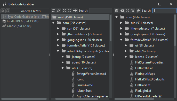Click agent folder icon in middle tree
The width and height of the screenshot is (177, 101).
click(68, 62)
